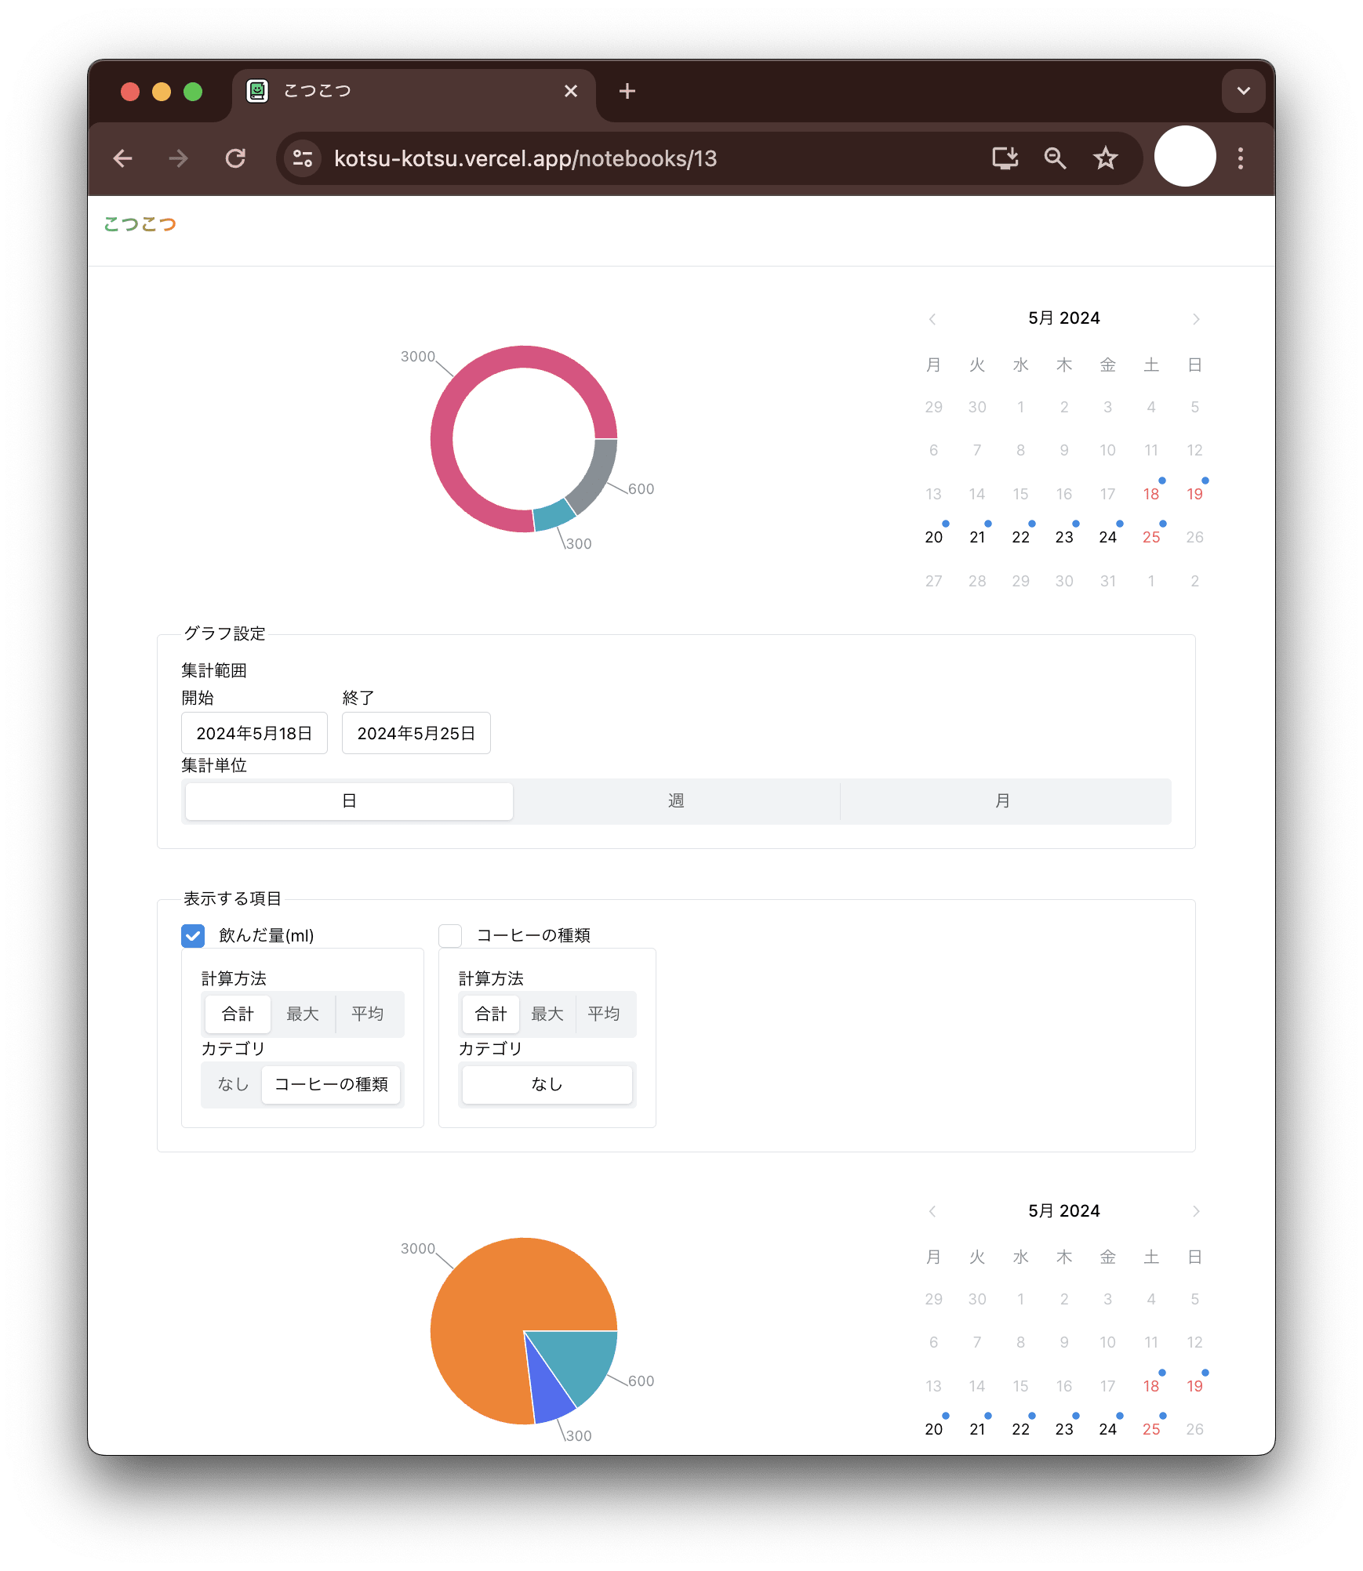Check コーヒーの種類 checkbox

coord(450,935)
